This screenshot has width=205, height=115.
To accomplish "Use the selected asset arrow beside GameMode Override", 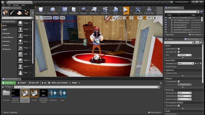I will [x=195, y=64].
